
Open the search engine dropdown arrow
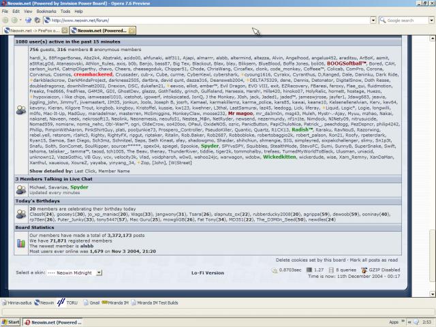[431, 20]
